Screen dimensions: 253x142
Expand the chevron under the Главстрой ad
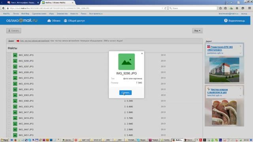pyautogui.click(x=240, y=53)
